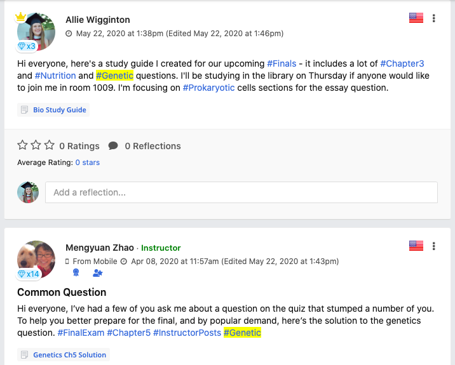This screenshot has width=455, height=365.
Task: Click US flag icon on Mengyuan's post
Action: point(416,246)
